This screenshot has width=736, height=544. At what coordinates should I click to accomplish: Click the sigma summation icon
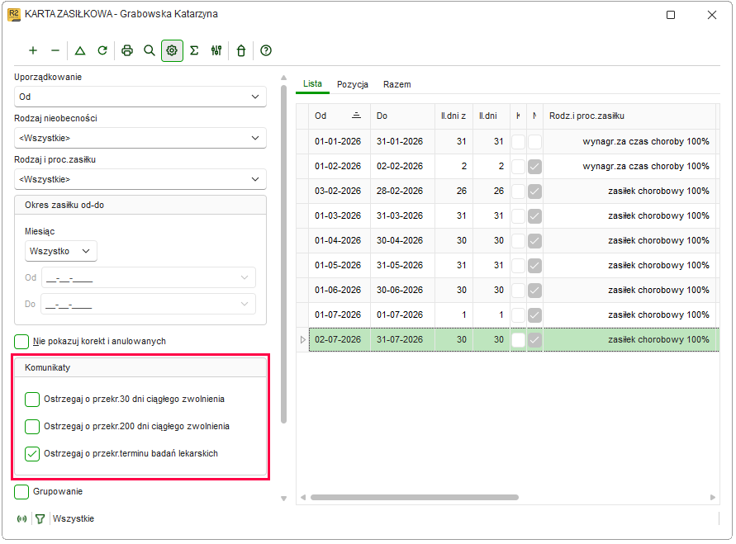194,50
